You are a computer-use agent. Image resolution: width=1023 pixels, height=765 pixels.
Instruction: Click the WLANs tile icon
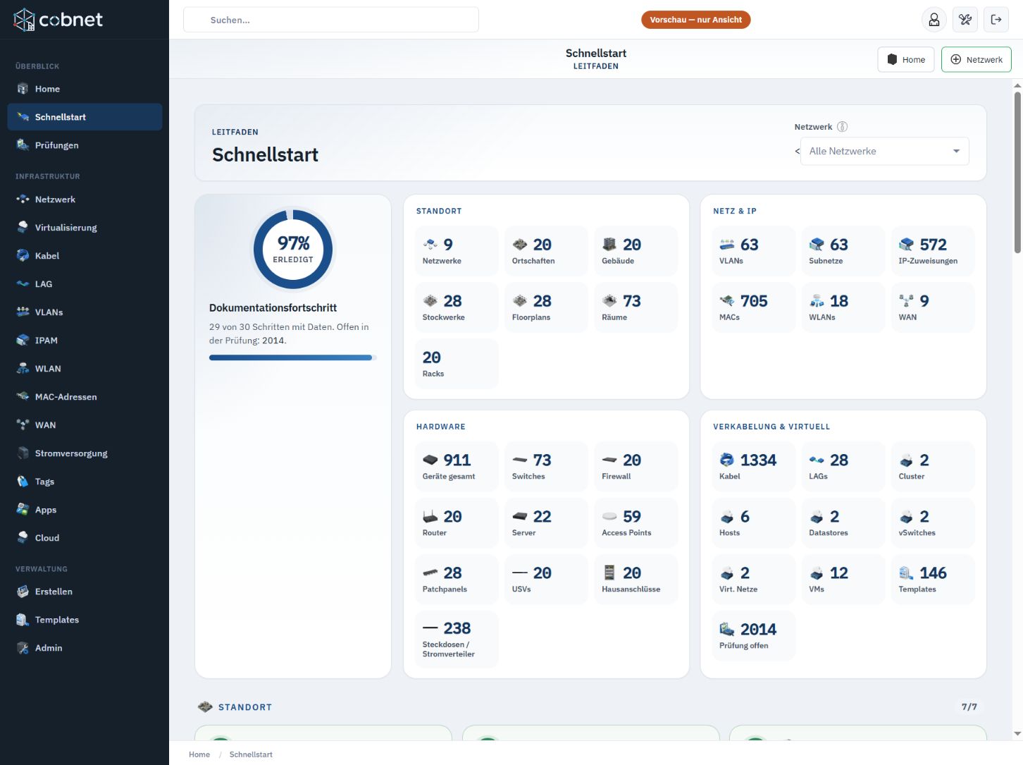pyautogui.click(x=817, y=301)
